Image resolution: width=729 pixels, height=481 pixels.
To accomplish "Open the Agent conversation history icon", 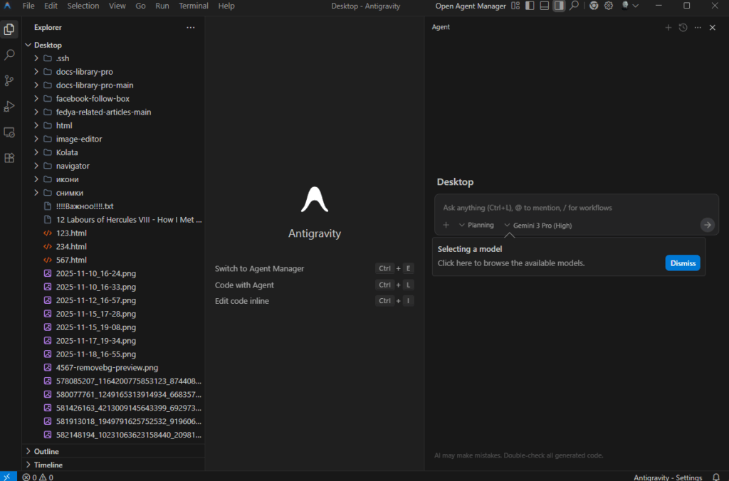I will (682, 27).
